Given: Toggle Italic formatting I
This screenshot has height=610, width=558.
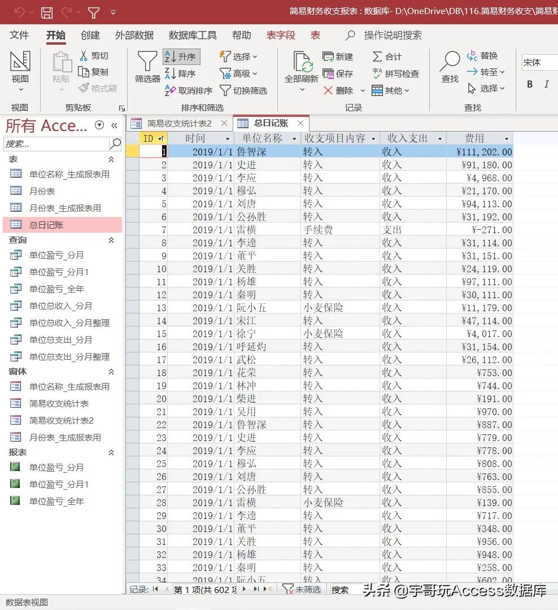Looking at the screenshot, I should [x=546, y=84].
